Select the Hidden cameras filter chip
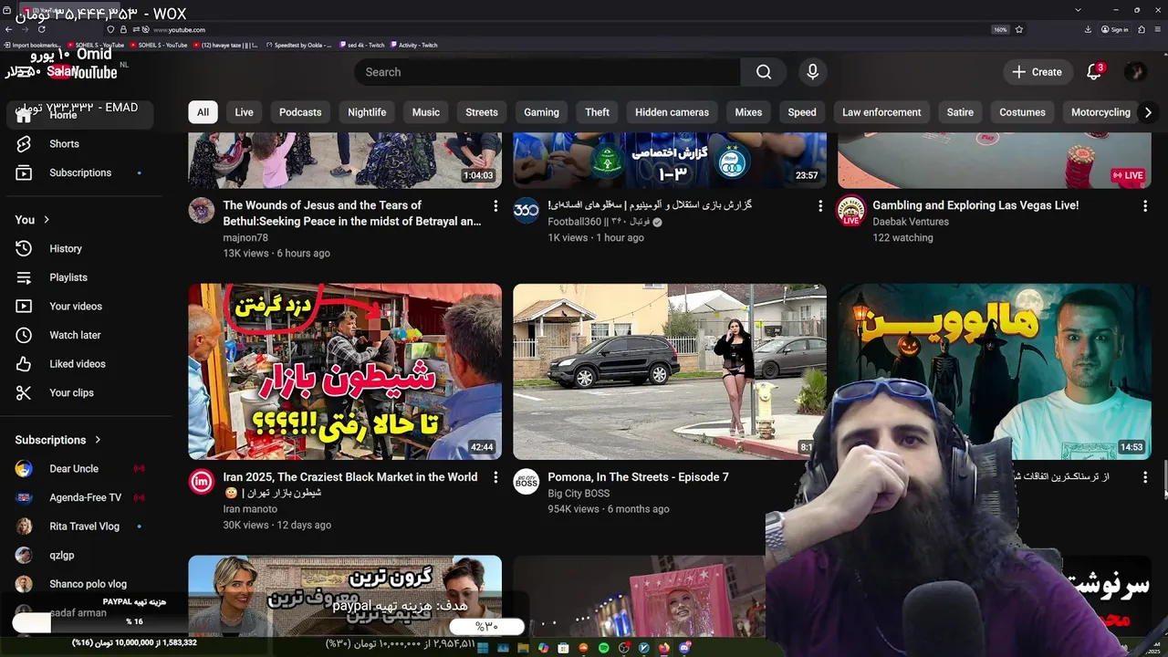The image size is (1168, 657). [x=672, y=112]
